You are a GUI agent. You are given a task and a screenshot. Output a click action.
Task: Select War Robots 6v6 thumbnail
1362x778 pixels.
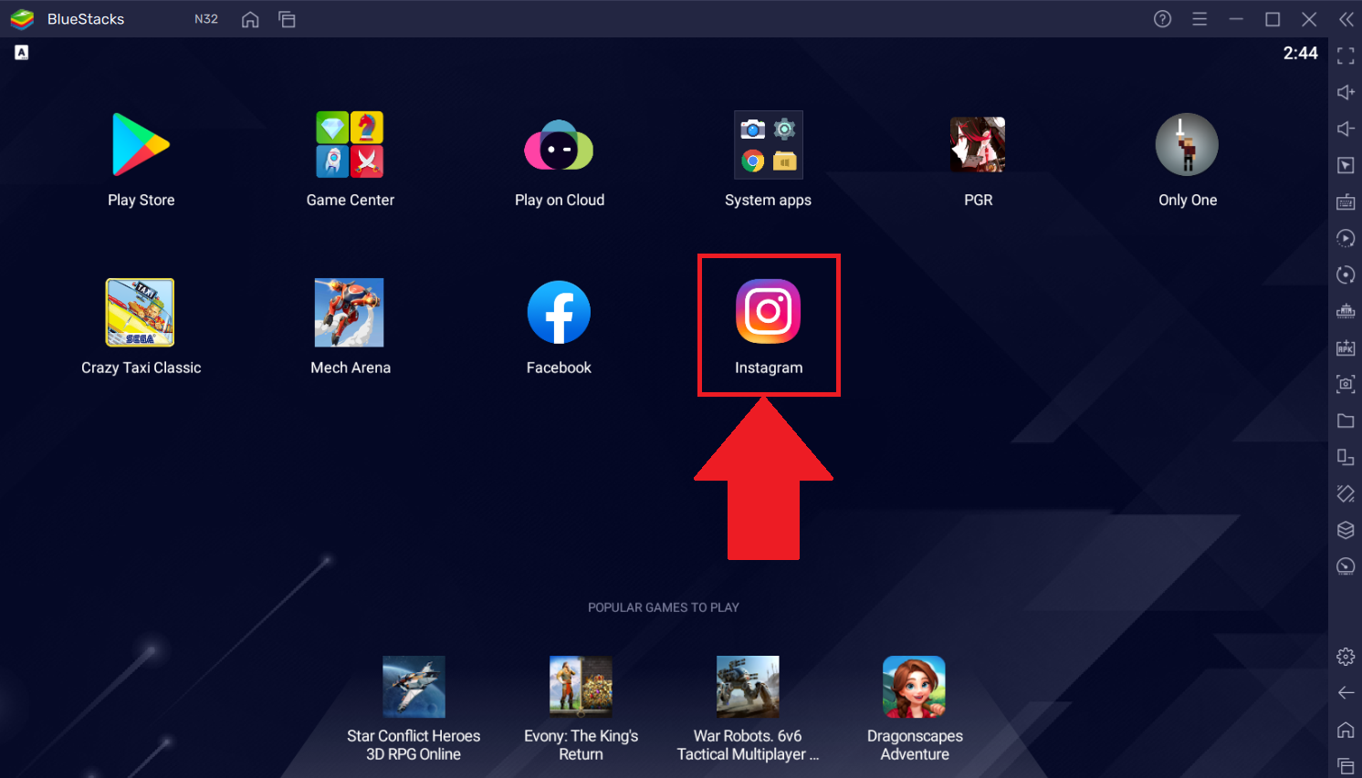tap(748, 687)
